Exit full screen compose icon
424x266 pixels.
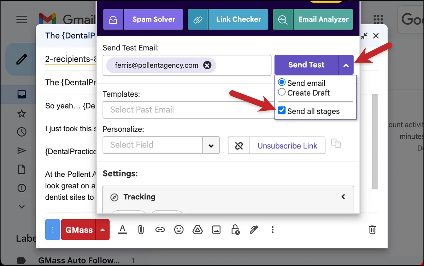point(364,36)
